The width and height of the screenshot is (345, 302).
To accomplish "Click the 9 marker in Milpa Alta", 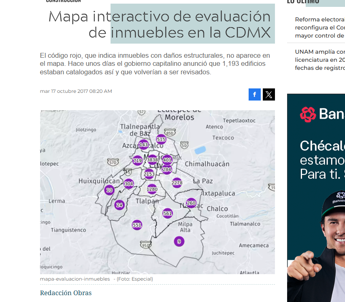I will (x=179, y=241).
